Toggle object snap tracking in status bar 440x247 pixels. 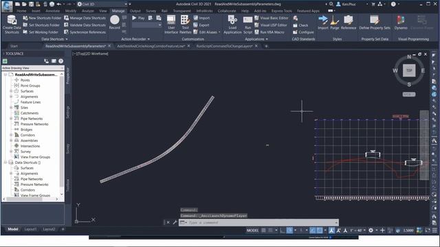click(x=312, y=231)
